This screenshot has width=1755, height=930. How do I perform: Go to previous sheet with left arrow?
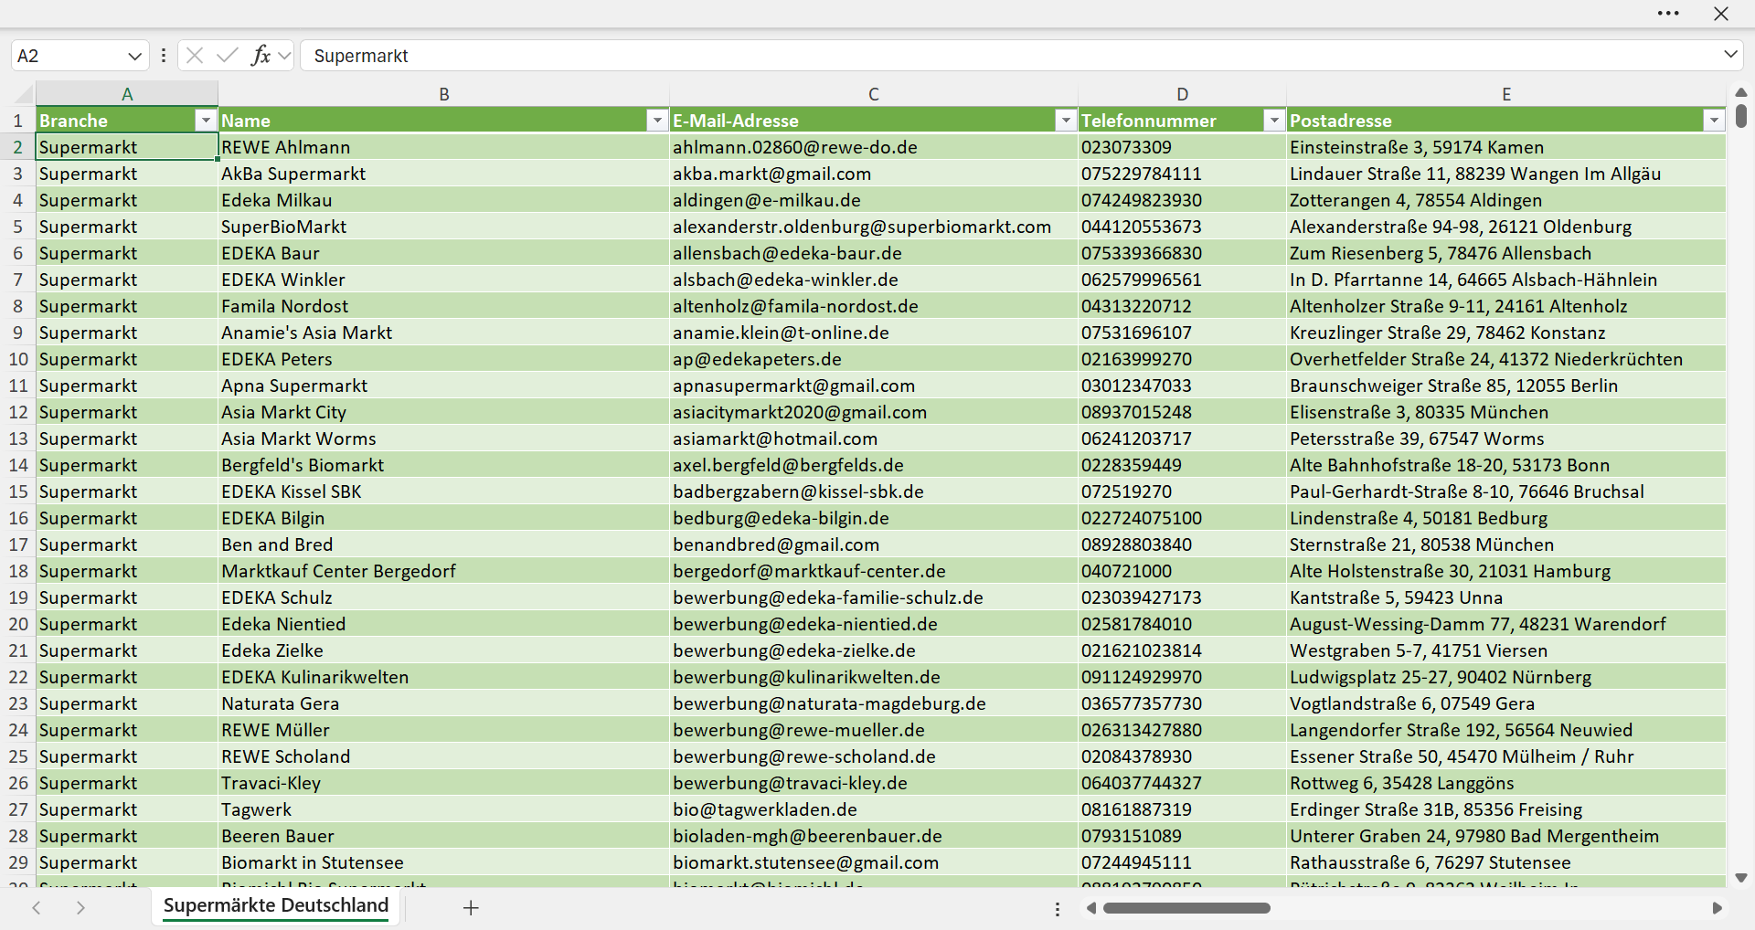tap(37, 907)
